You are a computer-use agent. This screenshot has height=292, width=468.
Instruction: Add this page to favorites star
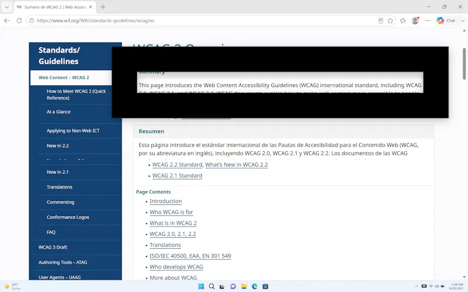pos(390,20)
